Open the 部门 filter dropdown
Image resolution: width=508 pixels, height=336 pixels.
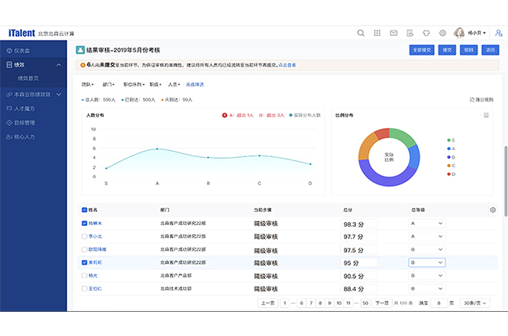108,84
